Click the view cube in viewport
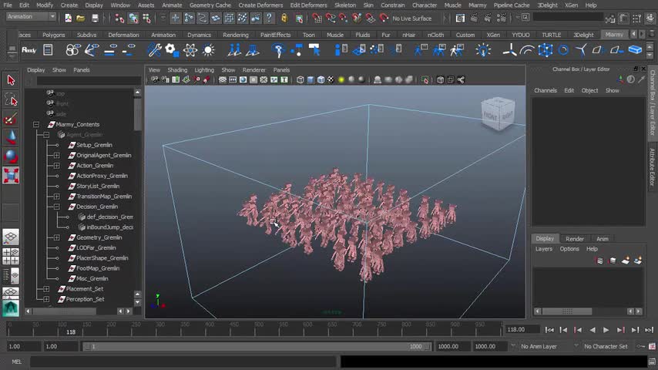 coord(497,113)
